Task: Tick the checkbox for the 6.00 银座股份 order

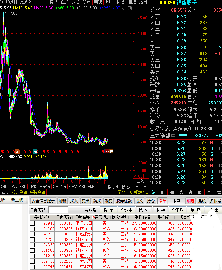Action: coord(32,229)
